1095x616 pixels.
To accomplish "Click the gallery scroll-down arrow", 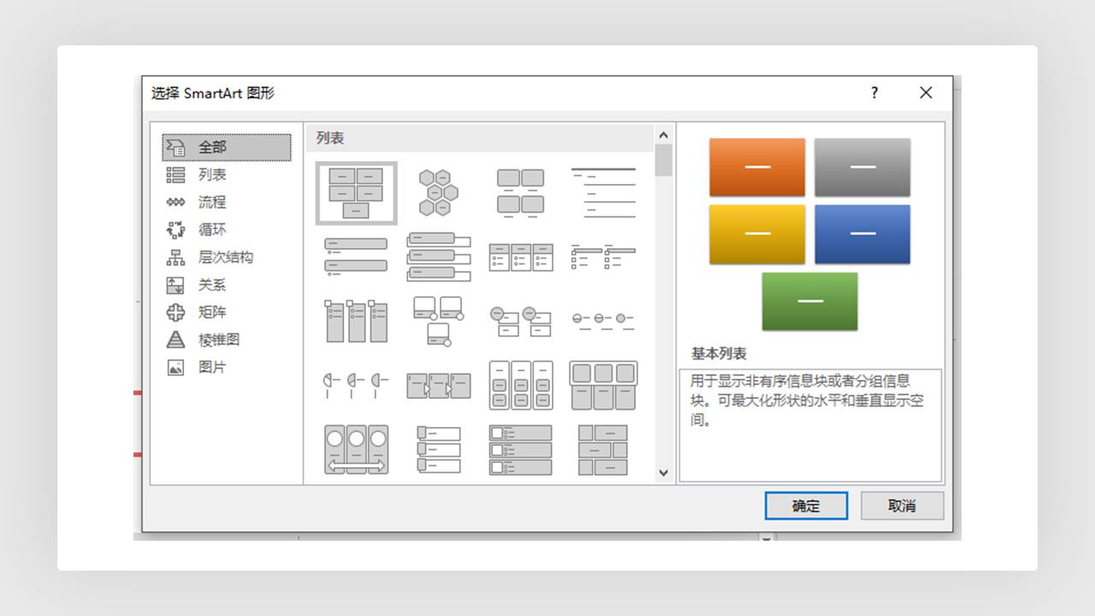I will pyautogui.click(x=663, y=472).
